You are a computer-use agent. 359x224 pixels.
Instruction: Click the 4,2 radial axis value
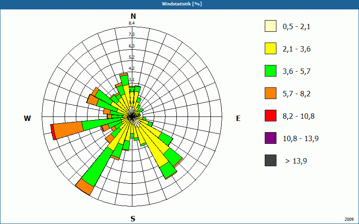[131, 69]
